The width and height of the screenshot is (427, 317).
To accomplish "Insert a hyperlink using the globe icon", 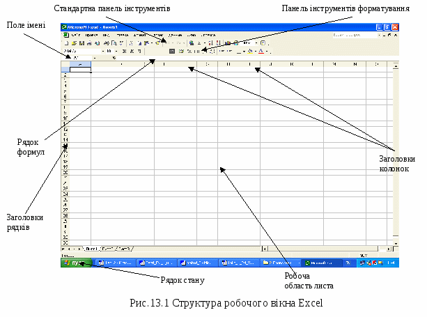I will [x=192, y=43].
